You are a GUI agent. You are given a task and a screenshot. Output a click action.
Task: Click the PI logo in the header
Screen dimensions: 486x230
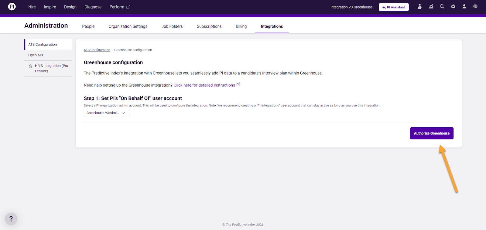[12, 7]
